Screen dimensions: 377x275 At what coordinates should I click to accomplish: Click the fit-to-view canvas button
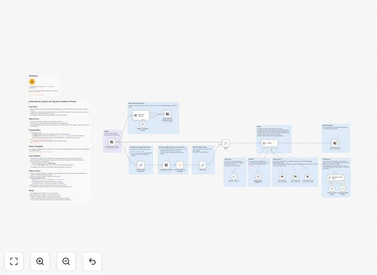coord(14,261)
